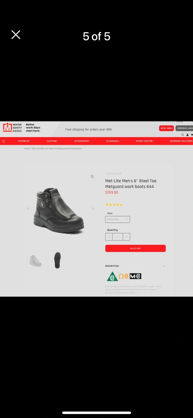Expand the Footwear menu
The width and height of the screenshot is (193, 418).
(x=24, y=141)
